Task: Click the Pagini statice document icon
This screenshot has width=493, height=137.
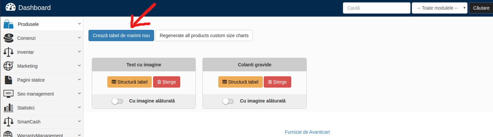Action: click(9, 80)
